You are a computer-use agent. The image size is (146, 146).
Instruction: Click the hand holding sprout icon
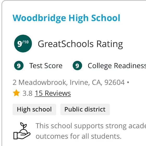point(22,131)
